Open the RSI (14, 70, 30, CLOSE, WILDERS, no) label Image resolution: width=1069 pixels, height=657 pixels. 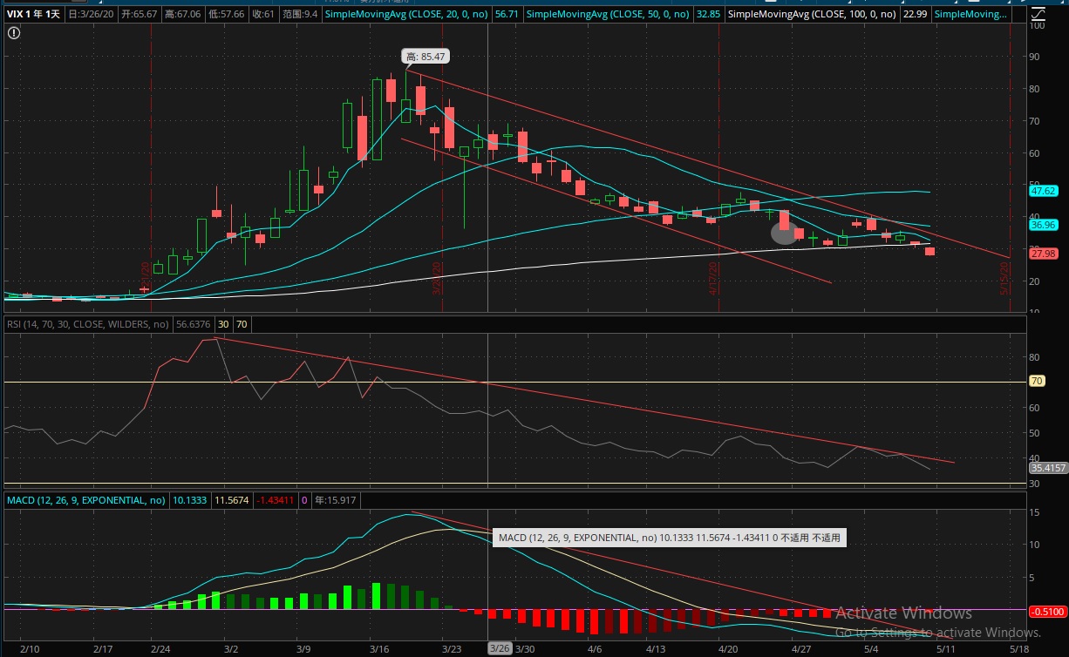coord(87,324)
